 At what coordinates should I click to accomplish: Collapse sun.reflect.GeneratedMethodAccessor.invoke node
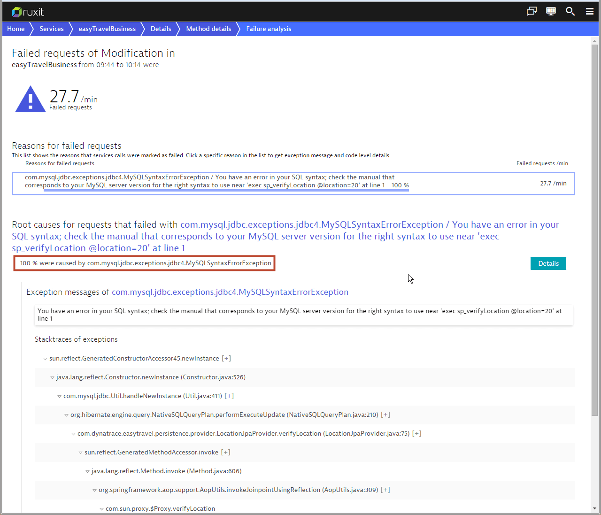tap(81, 453)
